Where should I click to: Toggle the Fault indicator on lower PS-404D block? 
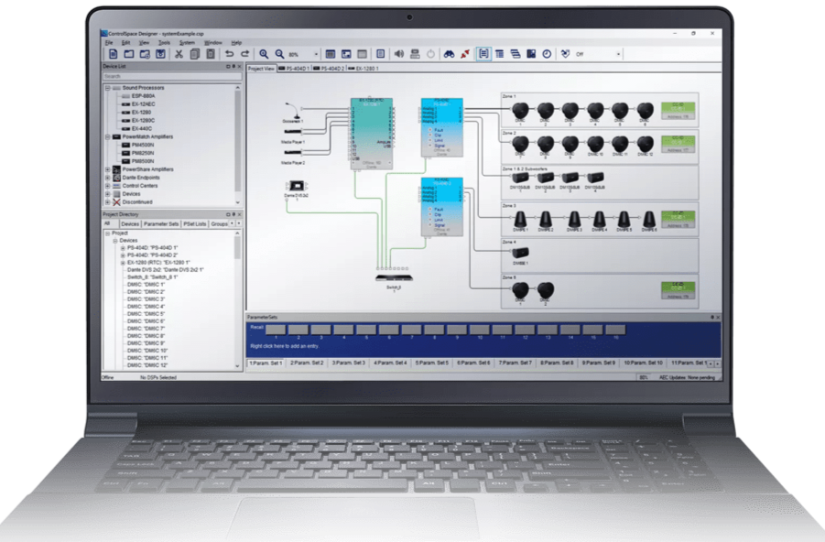tap(429, 208)
